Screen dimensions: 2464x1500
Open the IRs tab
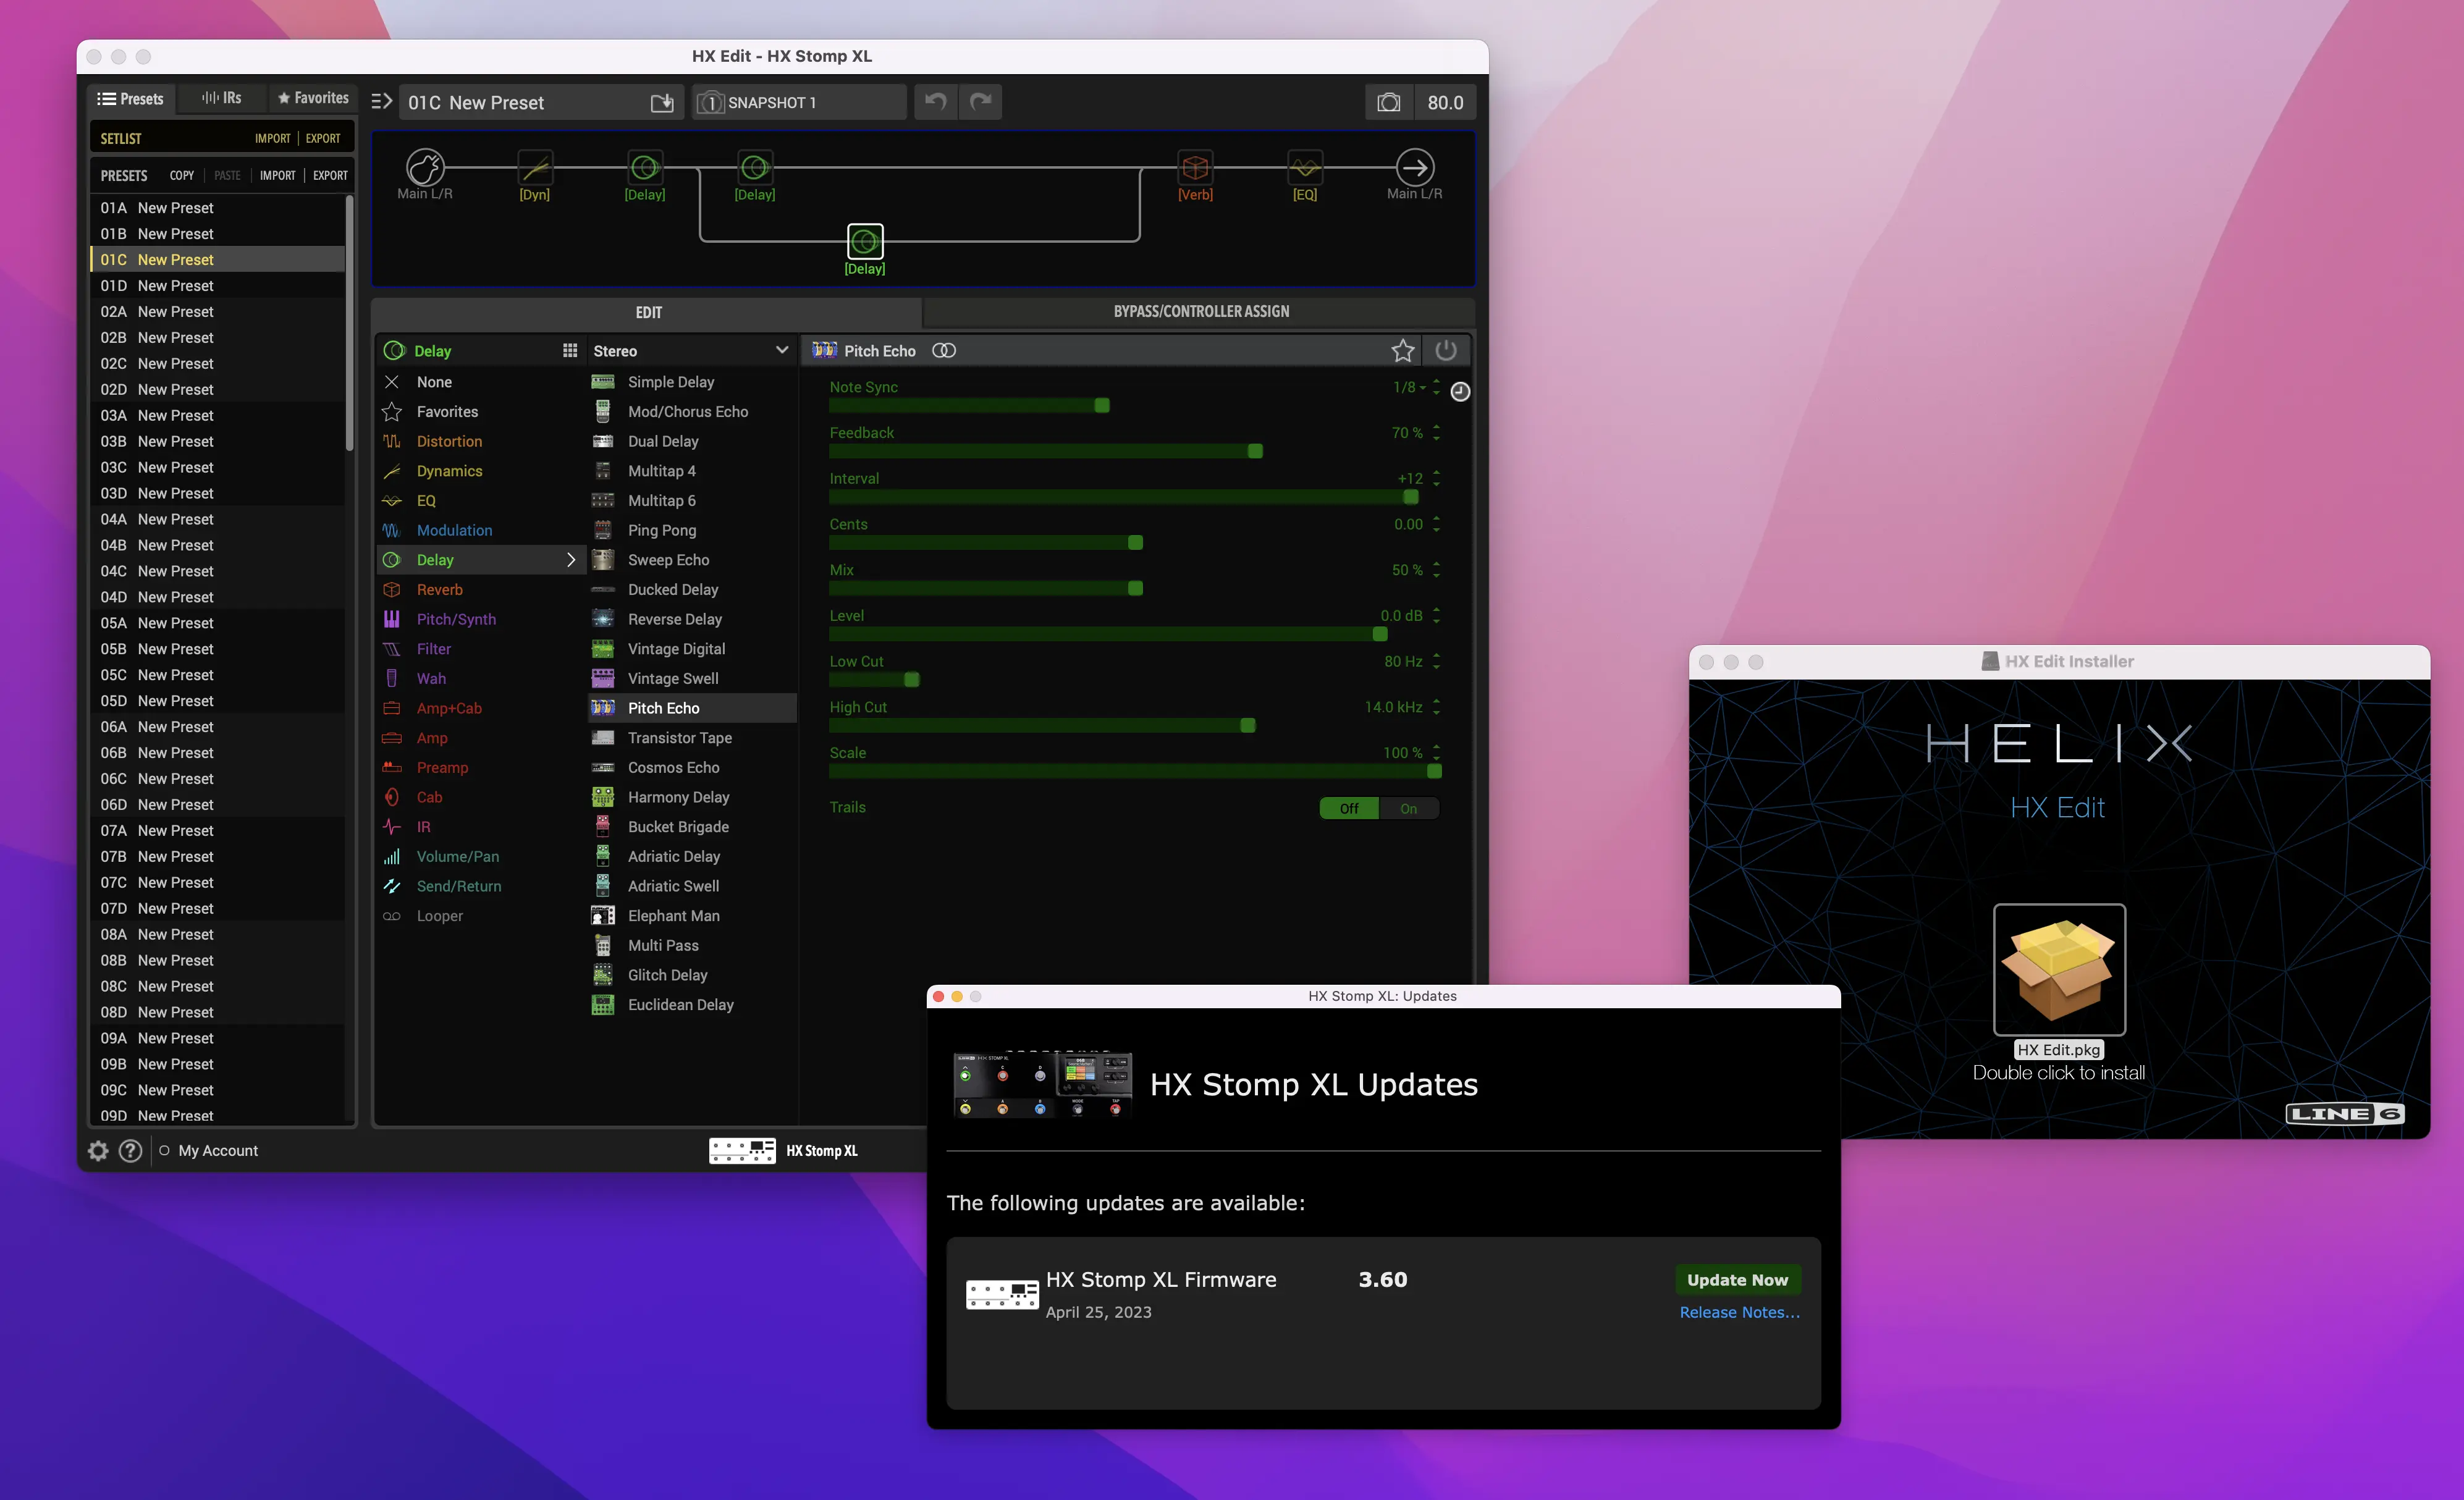coord(222,98)
